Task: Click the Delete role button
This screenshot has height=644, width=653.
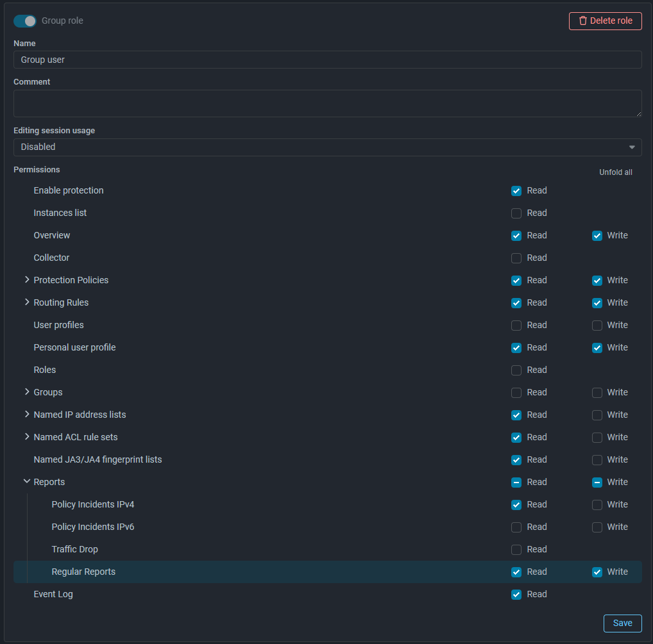Action: [x=605, y=21]
